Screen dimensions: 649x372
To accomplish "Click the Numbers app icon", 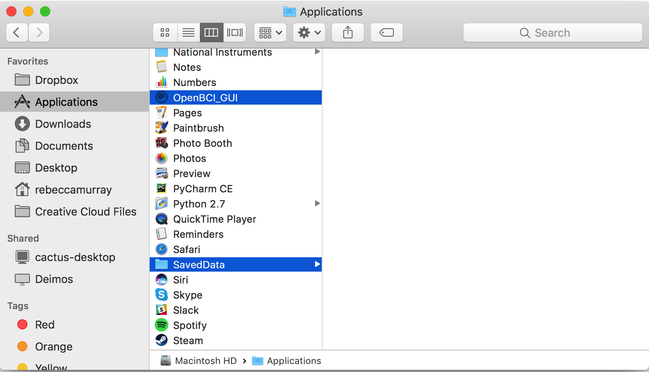I will tap(162, 82).
